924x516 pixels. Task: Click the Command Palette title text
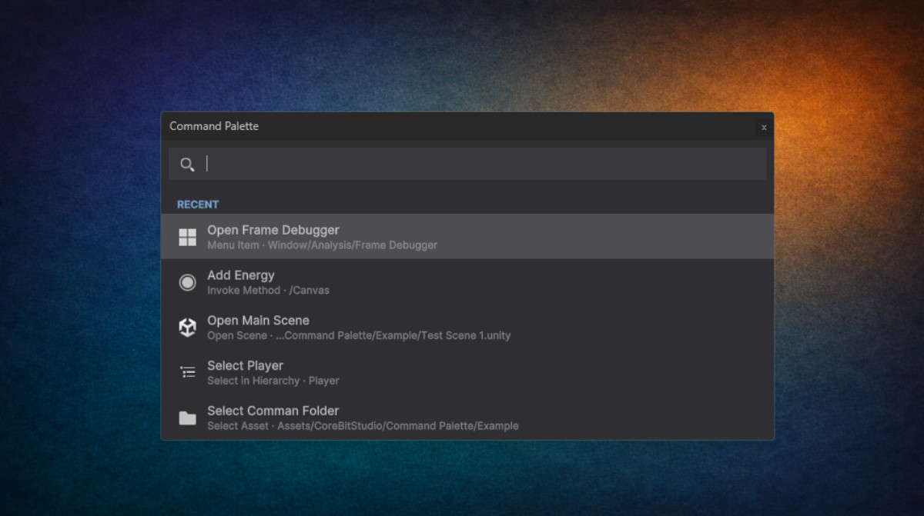214,126
